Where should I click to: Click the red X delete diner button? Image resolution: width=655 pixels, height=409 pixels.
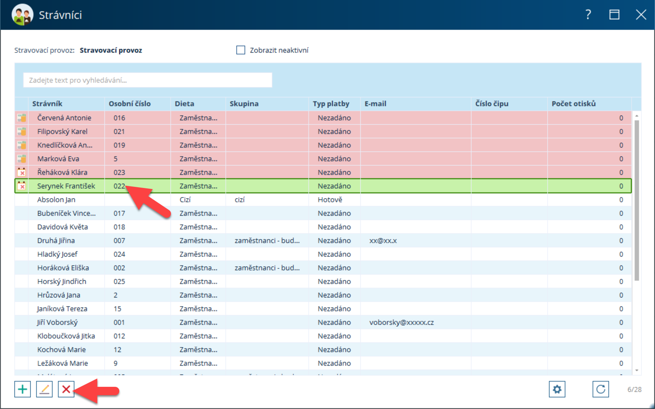(x=66, y=389)
